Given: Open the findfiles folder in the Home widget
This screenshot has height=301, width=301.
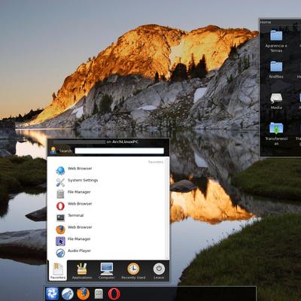Looking at the screenshot, I should (x=276, y=70).
